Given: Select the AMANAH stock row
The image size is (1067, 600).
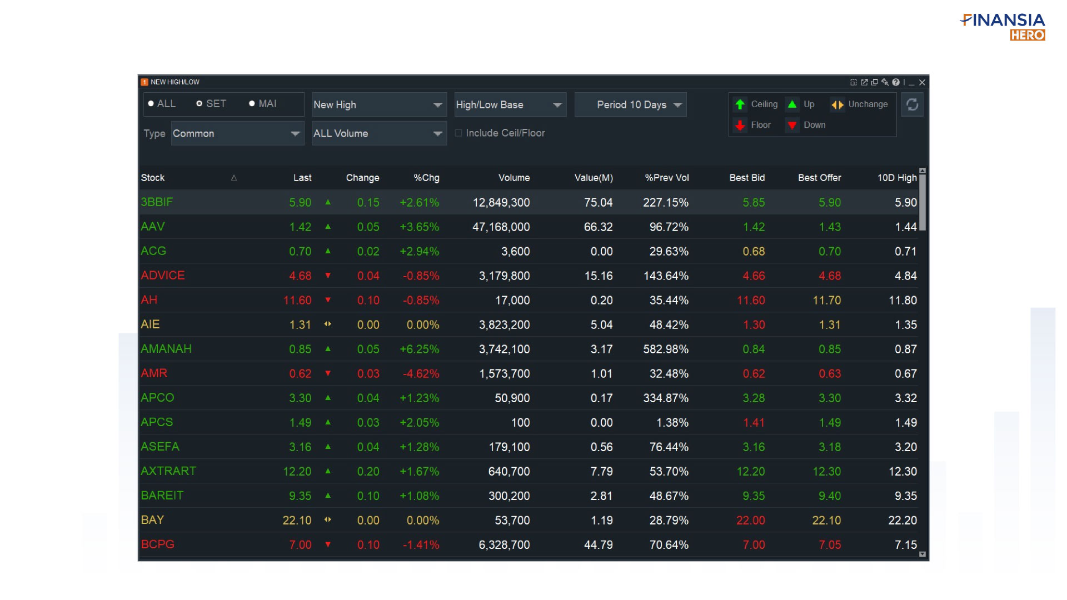Looking at the screenshot, I should pos(166,349).
